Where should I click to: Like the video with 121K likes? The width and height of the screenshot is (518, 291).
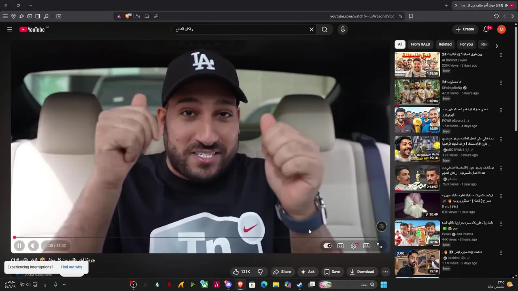(242, 272)
